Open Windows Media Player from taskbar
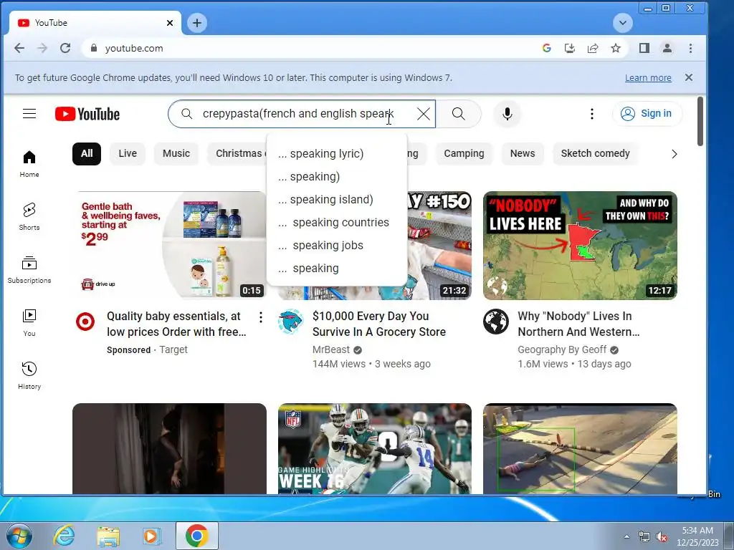 click(x=152, y=536)
